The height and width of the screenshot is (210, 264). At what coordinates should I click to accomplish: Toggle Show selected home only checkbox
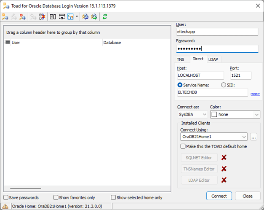113,197
